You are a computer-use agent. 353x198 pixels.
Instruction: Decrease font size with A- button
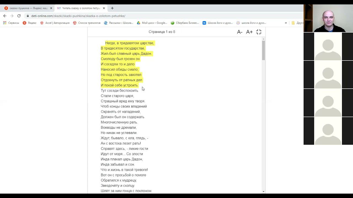pyautogui.click(x=240, y=32)
